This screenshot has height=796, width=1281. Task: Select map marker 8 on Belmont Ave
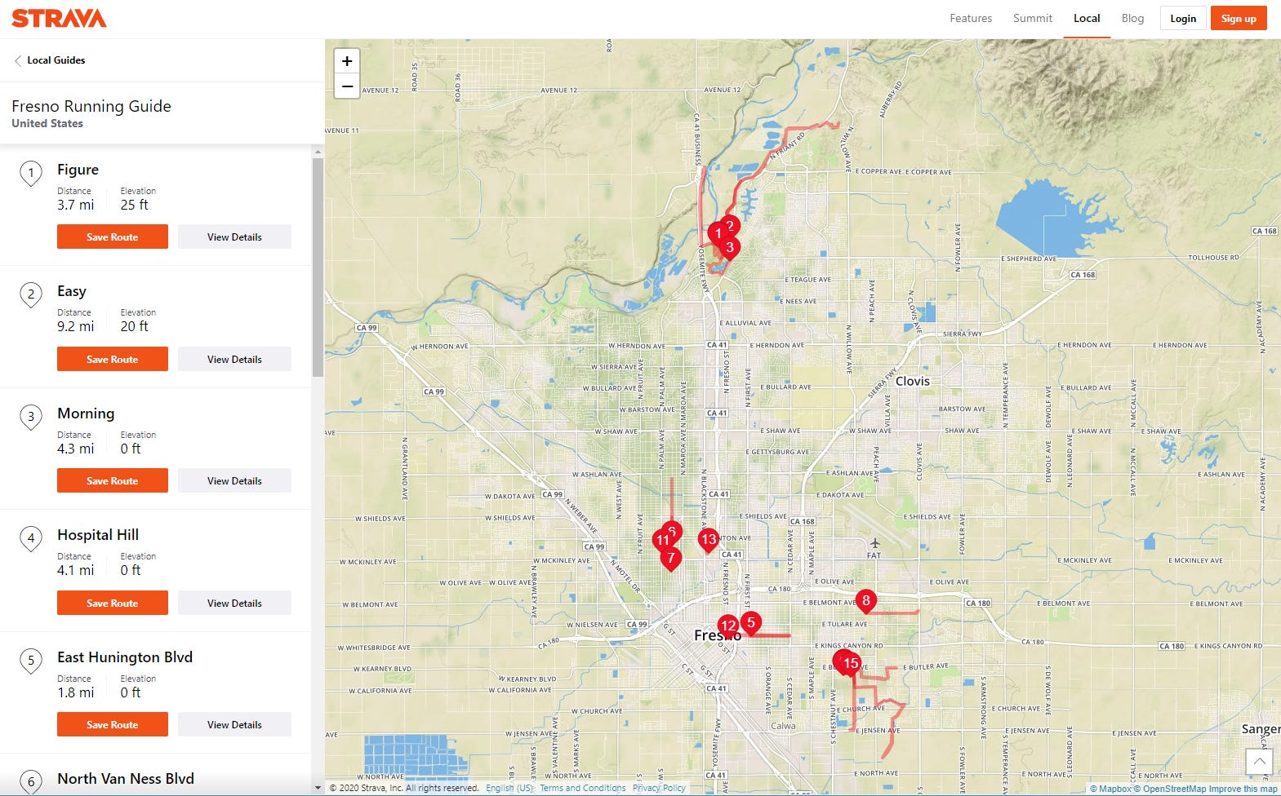point(866,602)
